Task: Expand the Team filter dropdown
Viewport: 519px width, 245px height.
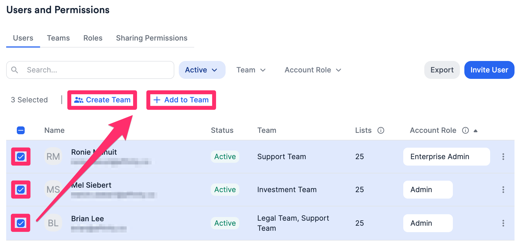Action: [251, 70]
